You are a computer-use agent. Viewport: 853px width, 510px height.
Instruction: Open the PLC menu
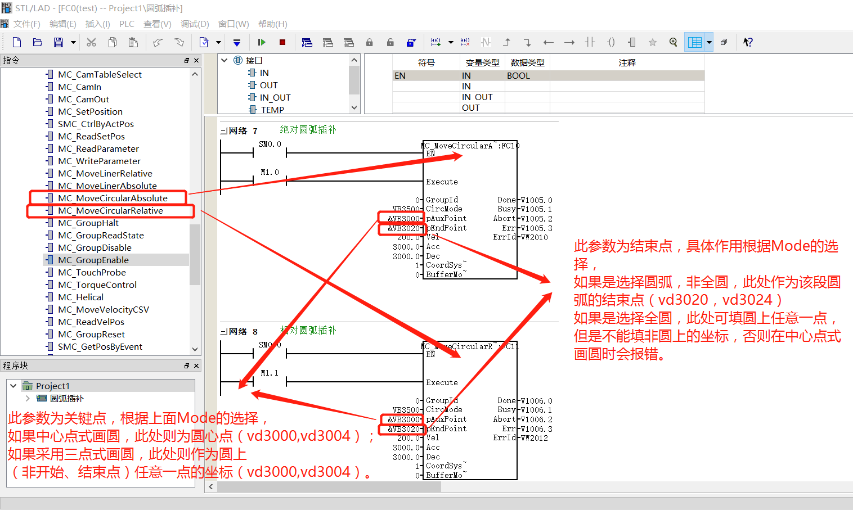(x=127, y=24)
